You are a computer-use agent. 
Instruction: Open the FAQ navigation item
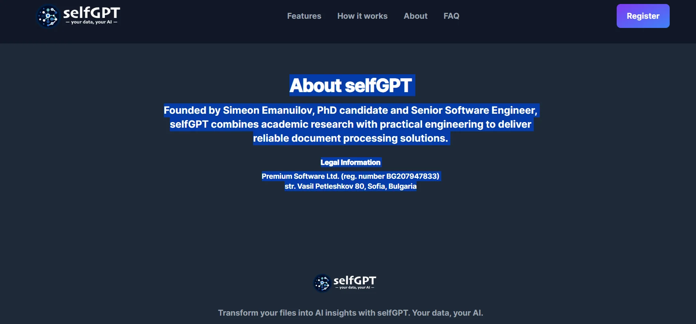click(x=451, y=16)
